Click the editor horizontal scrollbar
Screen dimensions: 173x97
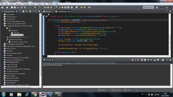coord(108,56)
